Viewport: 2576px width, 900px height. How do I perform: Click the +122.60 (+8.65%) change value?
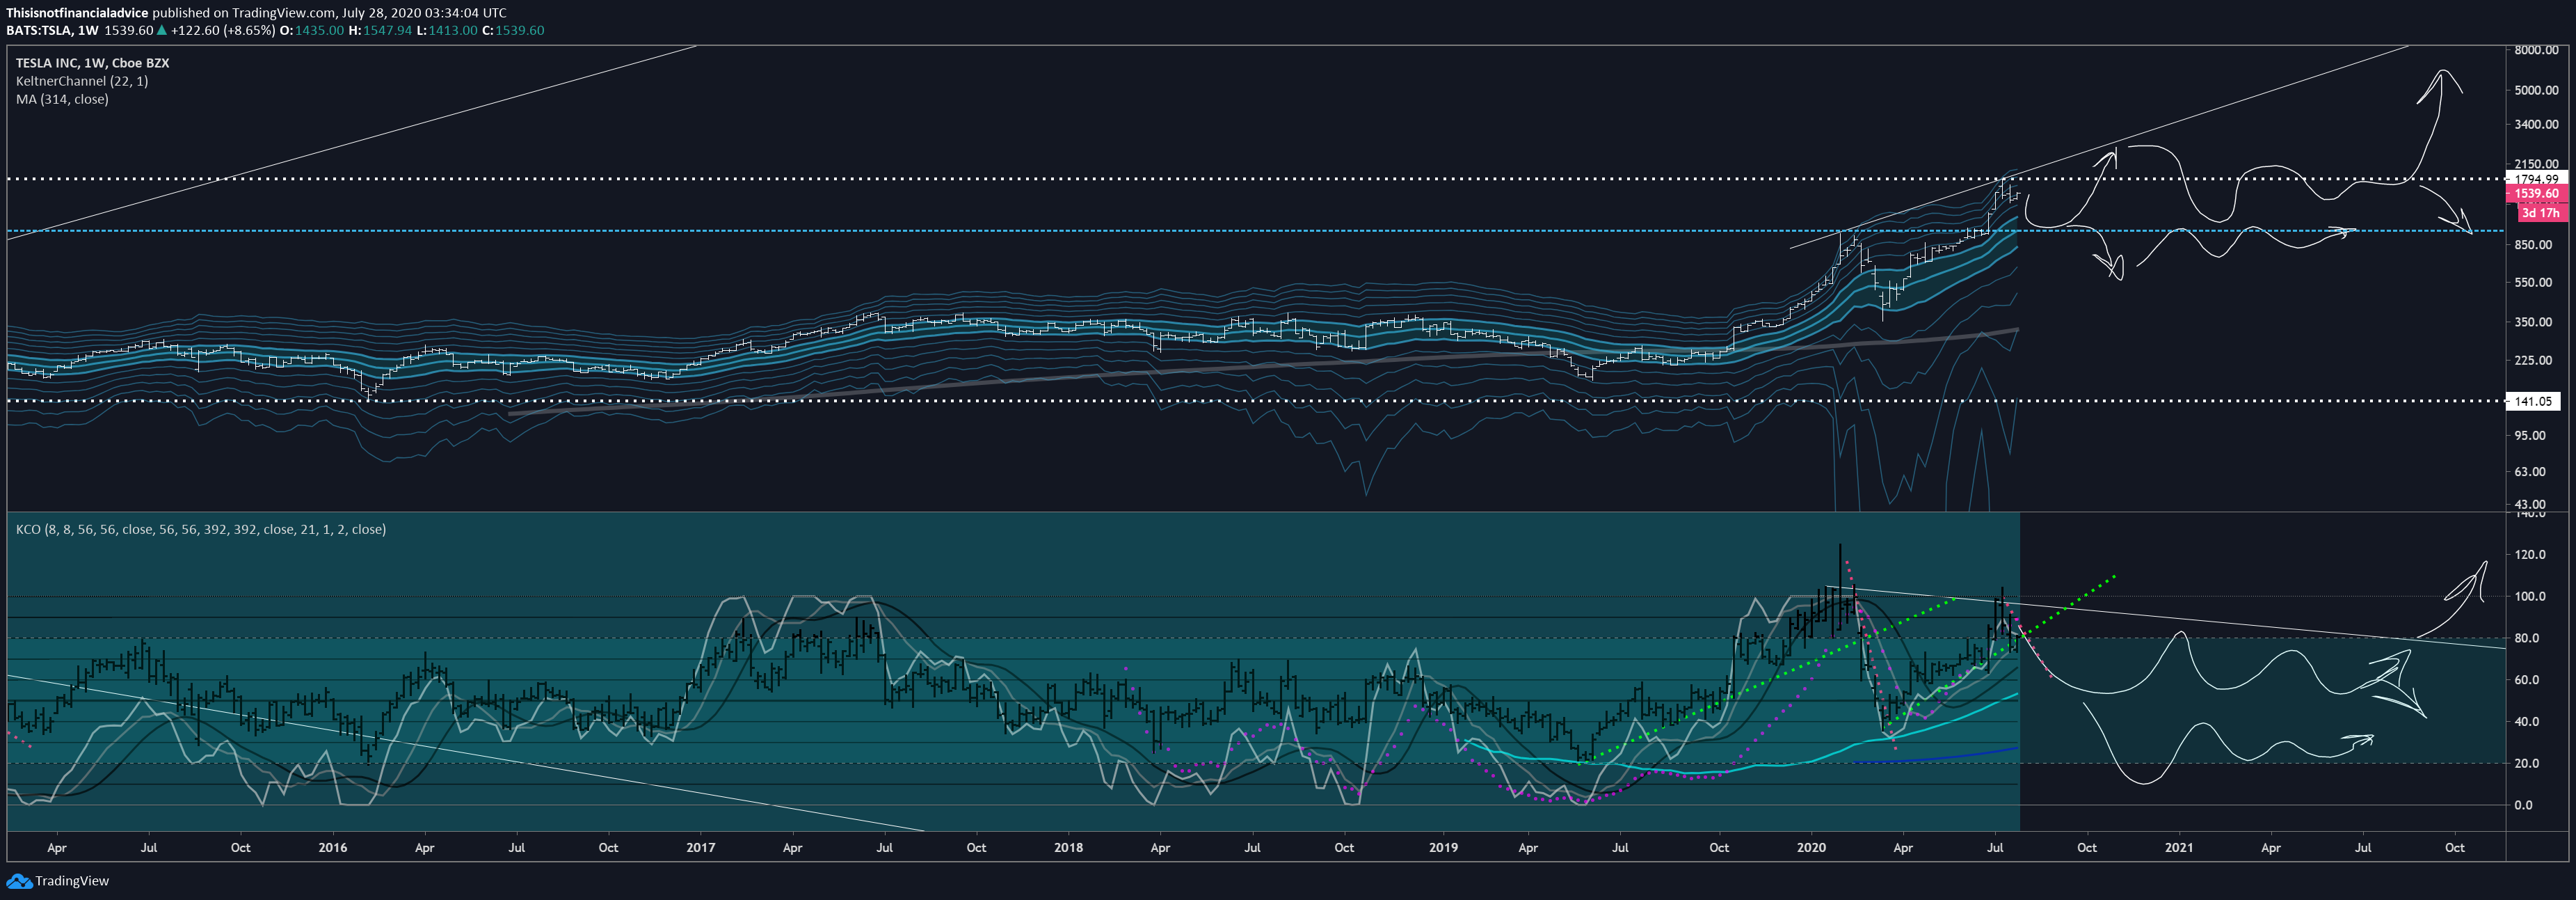click(x=222, y=30)
